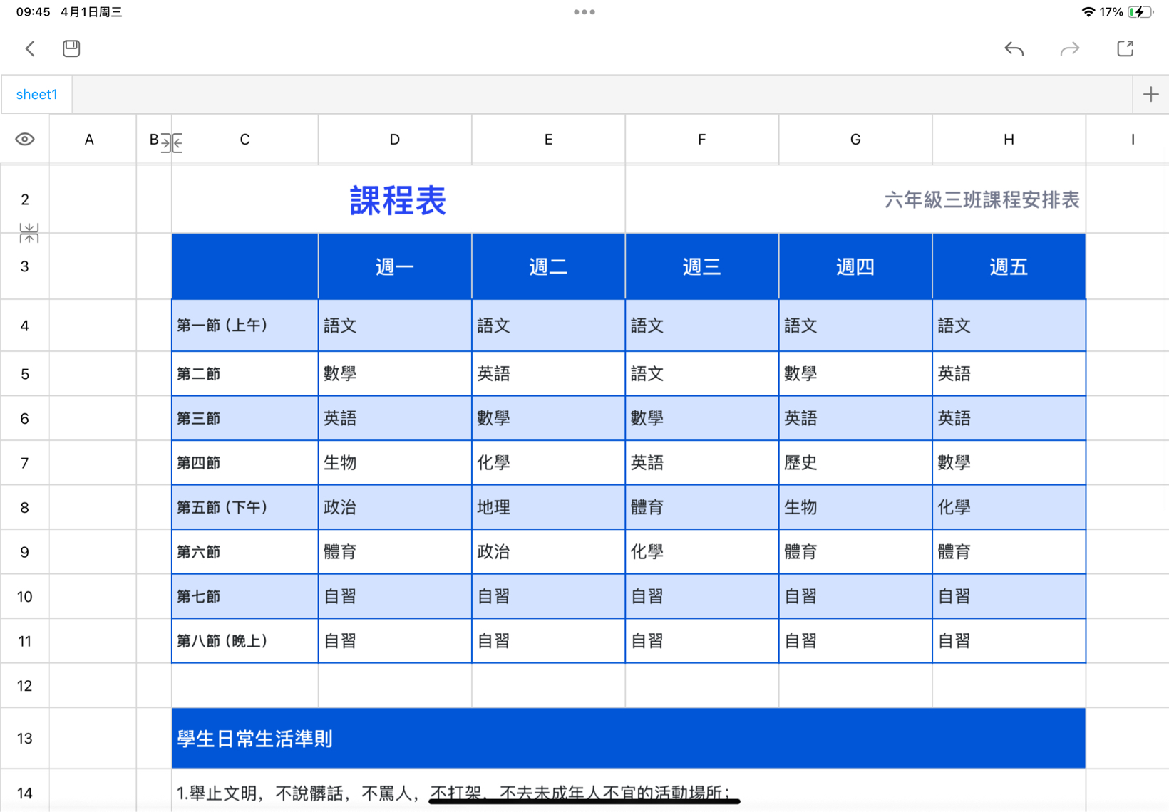1169x812 pixels.
Task: Expand hidden row below row 2
Action: pos(29,233)
